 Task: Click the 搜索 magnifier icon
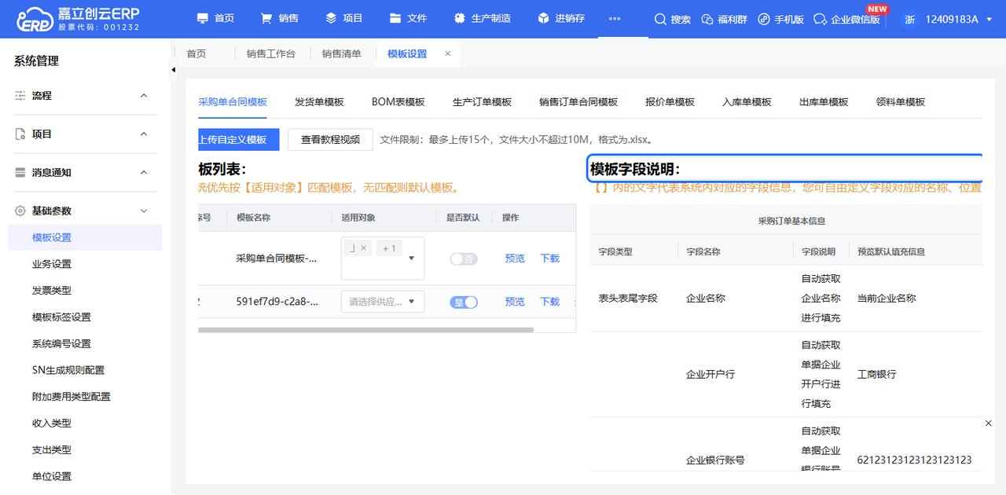click(660, 19)
